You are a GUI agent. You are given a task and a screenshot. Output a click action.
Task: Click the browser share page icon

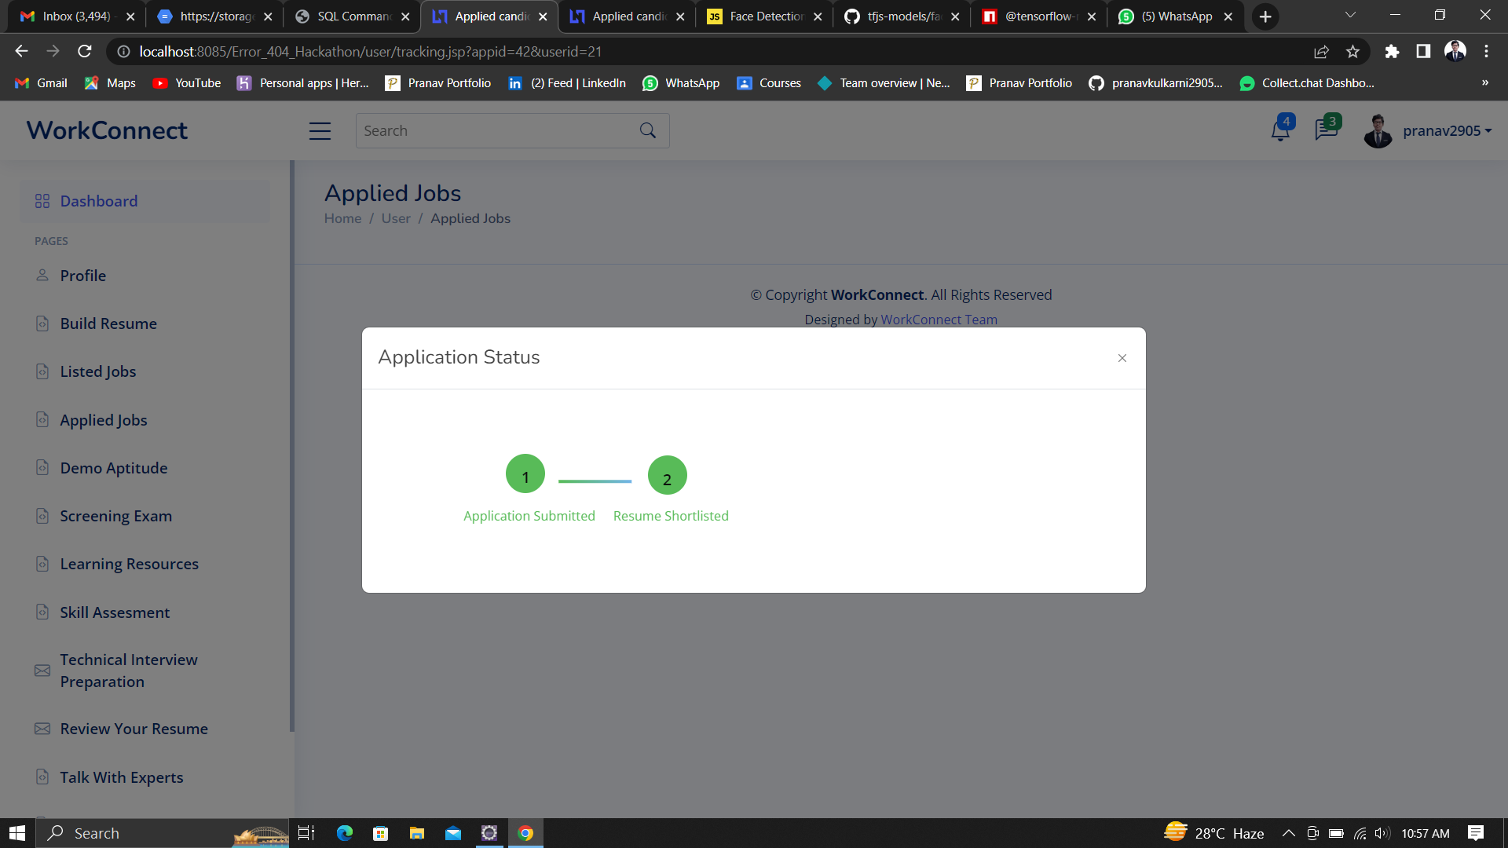[1321, 52]
